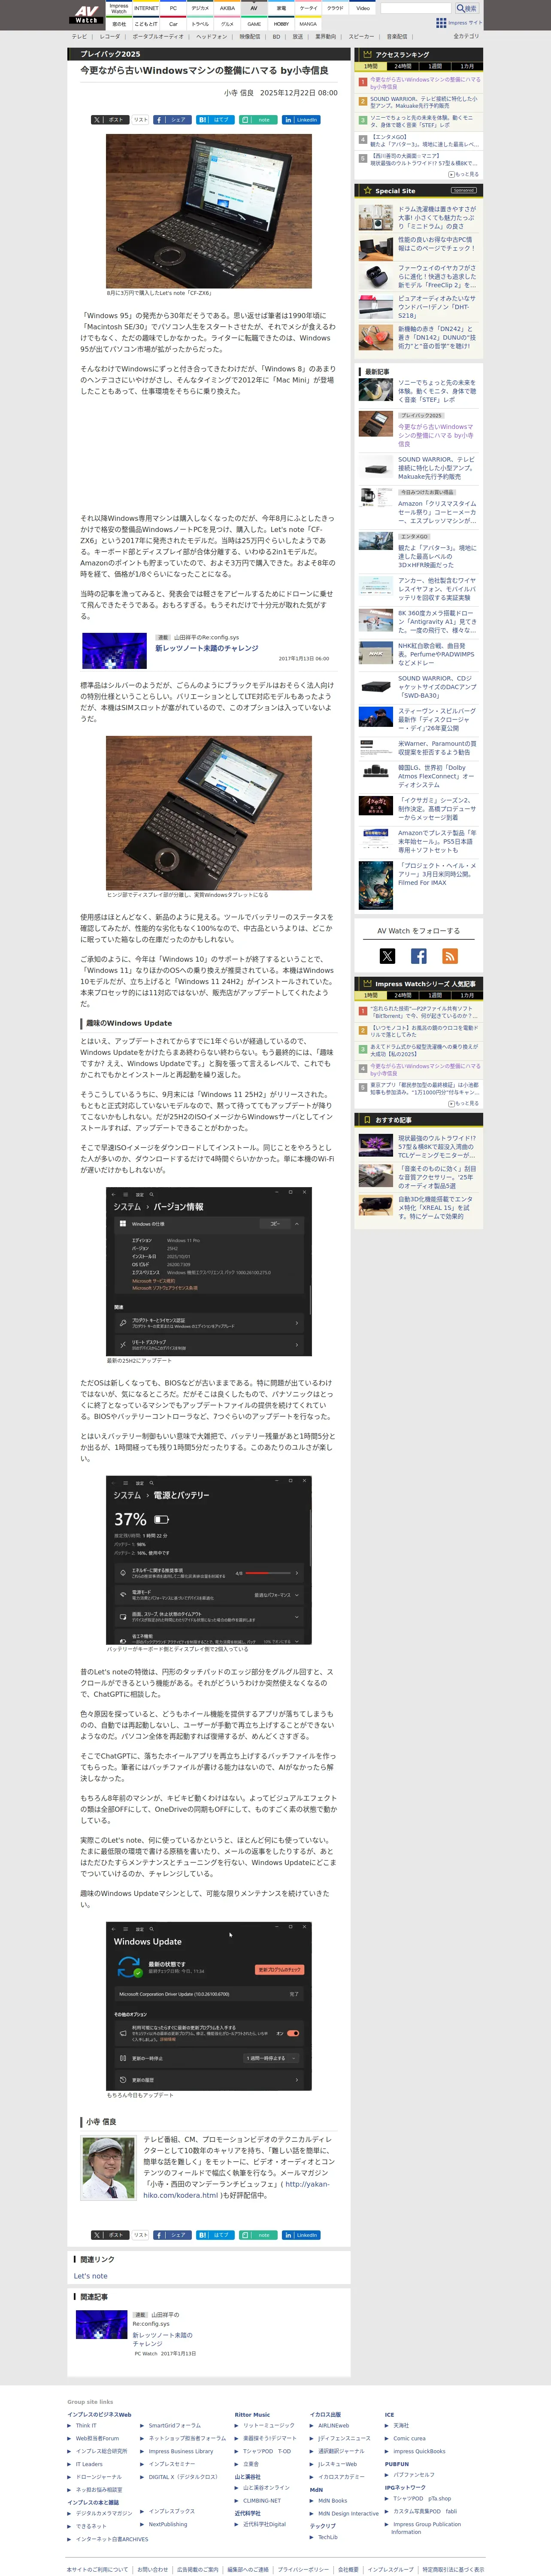Click the top Facebook シェア button
Viewport: 551px width, 2576px height.
coord(172,120)
